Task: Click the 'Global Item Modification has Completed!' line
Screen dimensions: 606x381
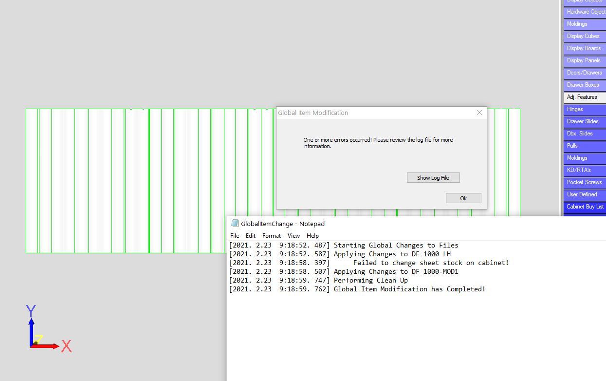Action: point(357,289)
